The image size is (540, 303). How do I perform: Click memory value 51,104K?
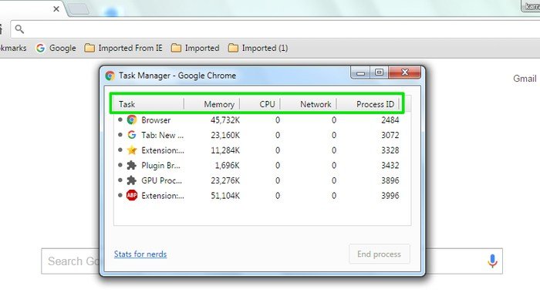pyautogui.click(x=225, y=196)
